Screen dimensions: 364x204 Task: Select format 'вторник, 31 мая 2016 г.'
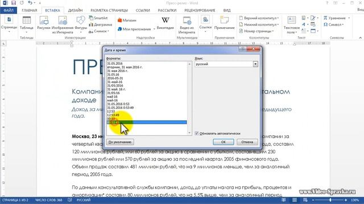point(125,67)
